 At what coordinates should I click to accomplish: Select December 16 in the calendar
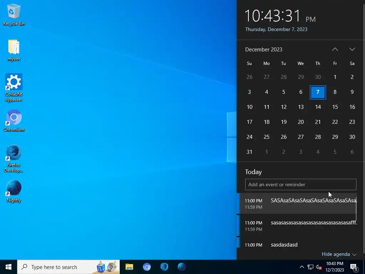(x=352, y=107)
